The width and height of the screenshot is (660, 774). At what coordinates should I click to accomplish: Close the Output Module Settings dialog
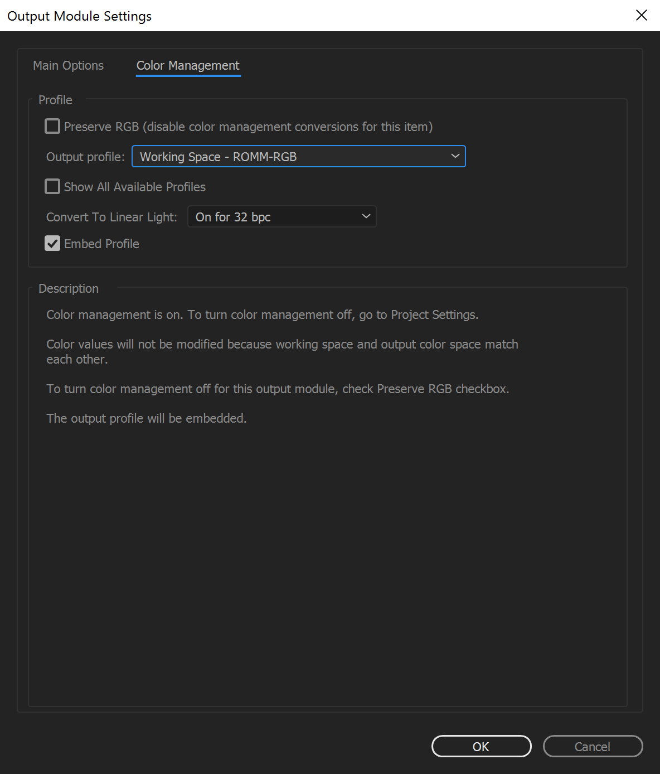(x=641, y=15)
